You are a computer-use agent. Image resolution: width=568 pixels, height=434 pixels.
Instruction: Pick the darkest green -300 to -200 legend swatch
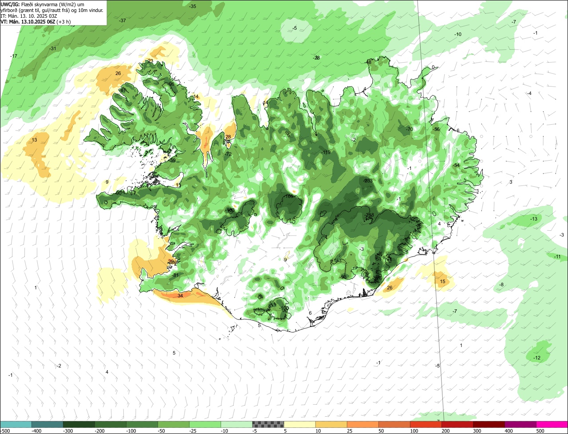pos(79,425)
